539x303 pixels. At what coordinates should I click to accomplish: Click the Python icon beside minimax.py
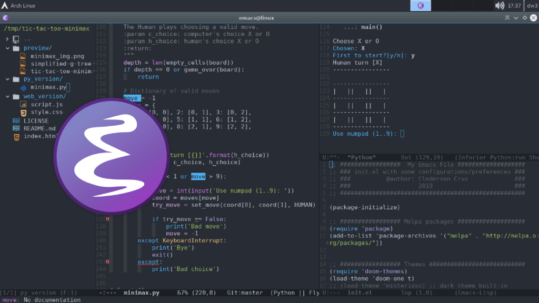23,88
